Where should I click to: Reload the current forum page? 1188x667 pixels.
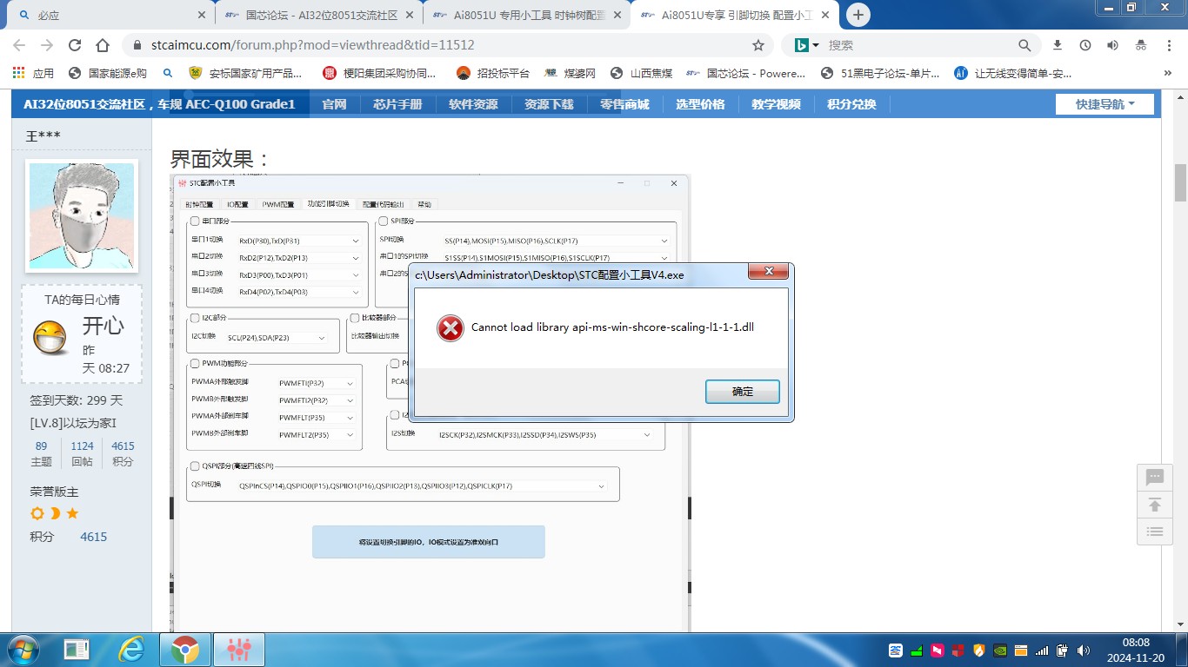75,45
